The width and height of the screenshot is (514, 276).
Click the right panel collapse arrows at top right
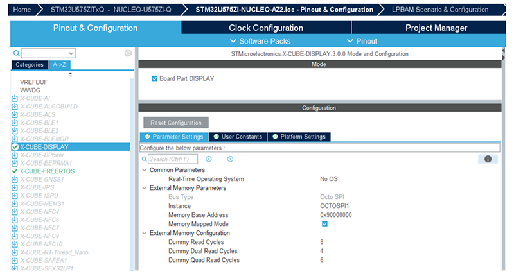click(503, 54)
